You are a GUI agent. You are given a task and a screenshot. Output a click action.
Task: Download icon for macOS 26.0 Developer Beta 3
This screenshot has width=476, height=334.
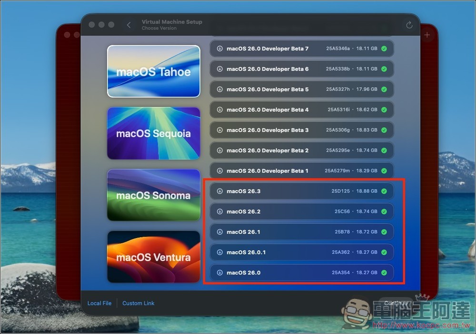(220, 130)
